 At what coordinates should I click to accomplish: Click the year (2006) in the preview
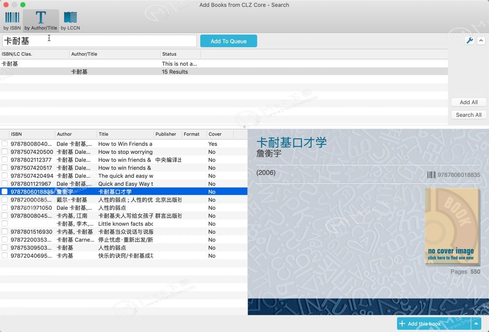pyautogui.click(x=266, y=173)
